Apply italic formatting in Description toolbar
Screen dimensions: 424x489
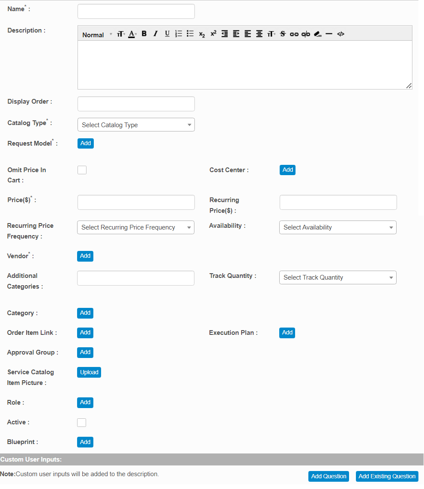click(155, 34)
